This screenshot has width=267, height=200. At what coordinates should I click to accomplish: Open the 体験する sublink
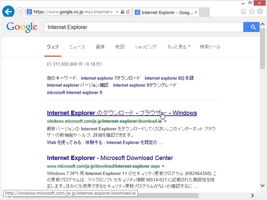[94, 142]
